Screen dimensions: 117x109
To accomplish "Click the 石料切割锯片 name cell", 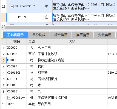I will pyautogui.click(x=72, y=79).
